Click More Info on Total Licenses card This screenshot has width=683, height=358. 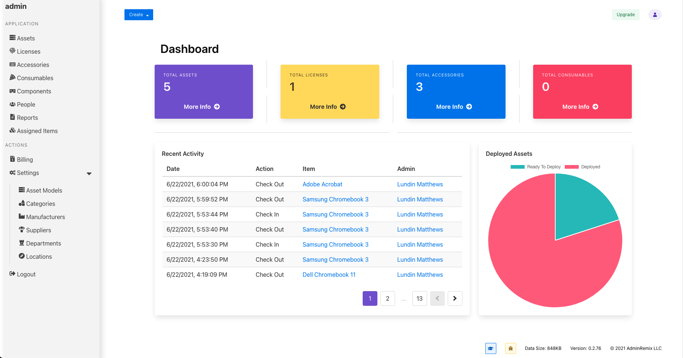[328, 107]
